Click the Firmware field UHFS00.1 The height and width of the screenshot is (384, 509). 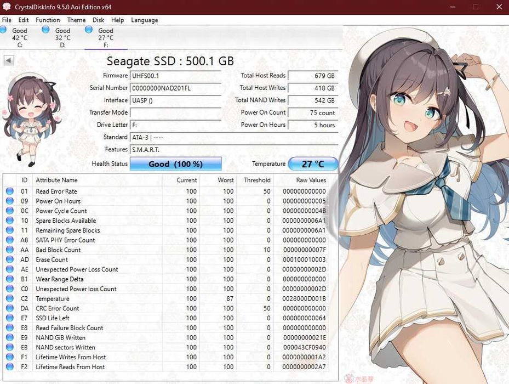pyautogui.click(x=176, y=76)
